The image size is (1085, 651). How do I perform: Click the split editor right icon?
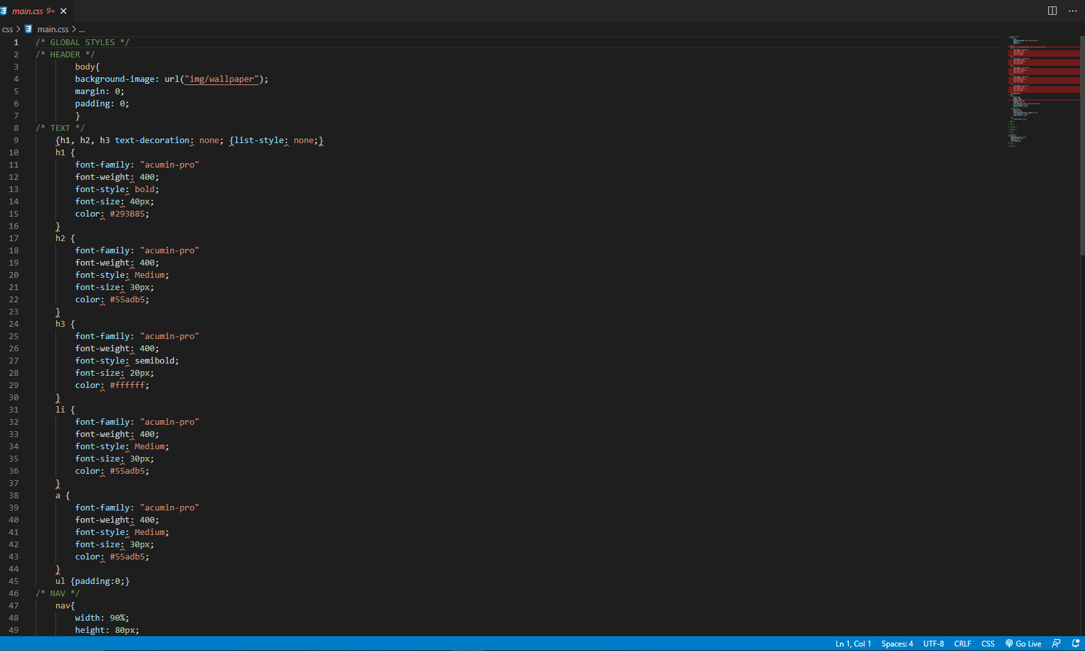pyautogui.click(x=1052, y=11)
